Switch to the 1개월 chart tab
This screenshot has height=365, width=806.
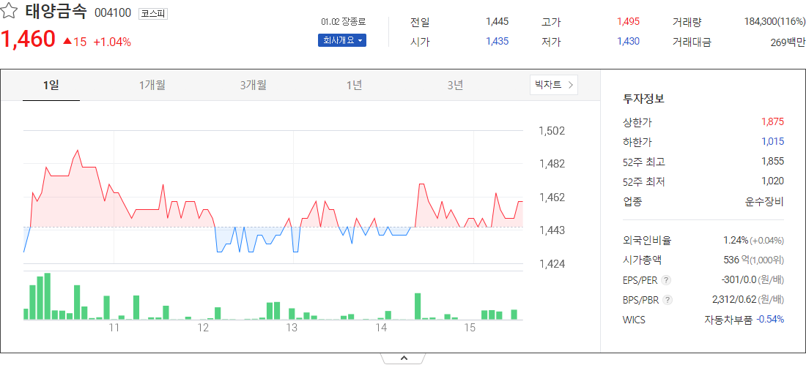tap(152, 86)
